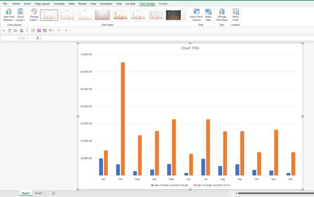
Task: Switch to the Insert tab
Action: 27,4
